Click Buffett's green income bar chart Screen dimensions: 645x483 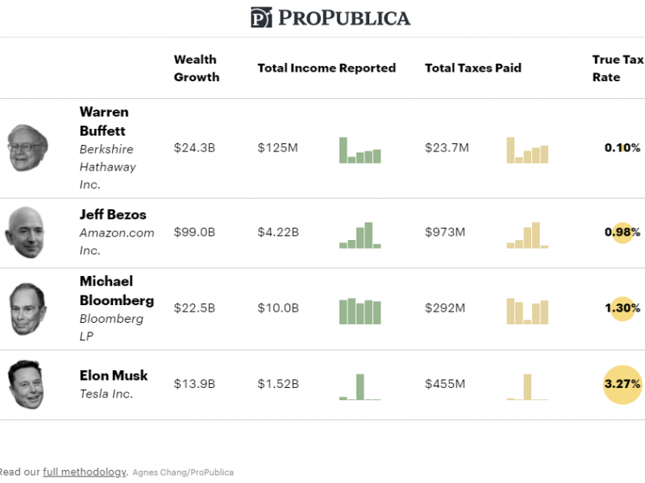(360, 151)
